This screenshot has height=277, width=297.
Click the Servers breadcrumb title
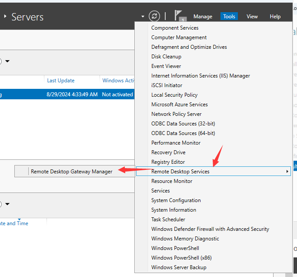point(27,17)
